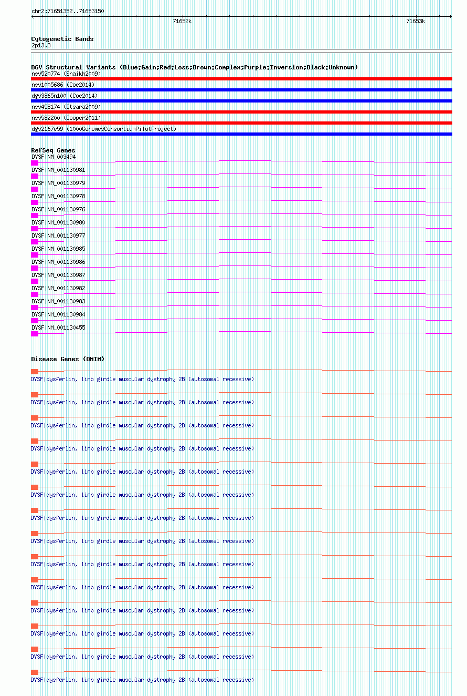Viewport: 467px width, 696px height.
Task: Select transcript label DYSF|NM_001130980
Action: [x=58, y=222]
